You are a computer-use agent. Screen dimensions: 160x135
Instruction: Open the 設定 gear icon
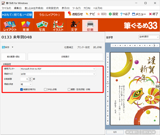tap(113, 14)
